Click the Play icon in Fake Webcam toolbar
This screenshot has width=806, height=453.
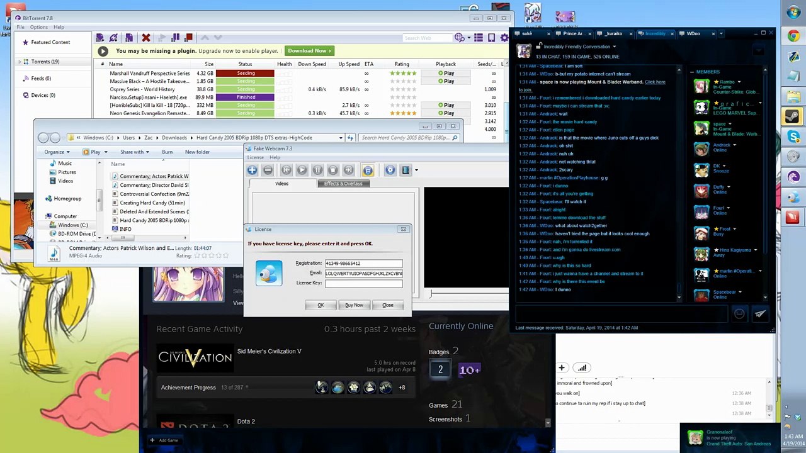tap(302, 170)
